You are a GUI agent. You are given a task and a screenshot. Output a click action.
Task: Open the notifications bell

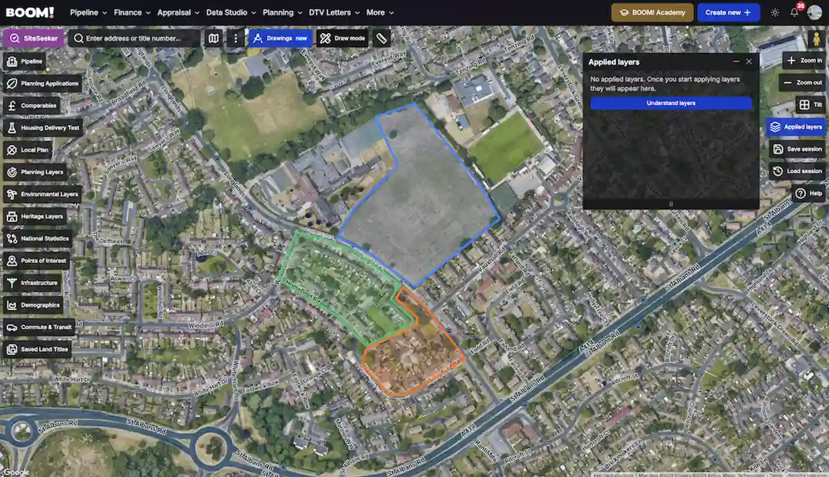click(794, 12)
